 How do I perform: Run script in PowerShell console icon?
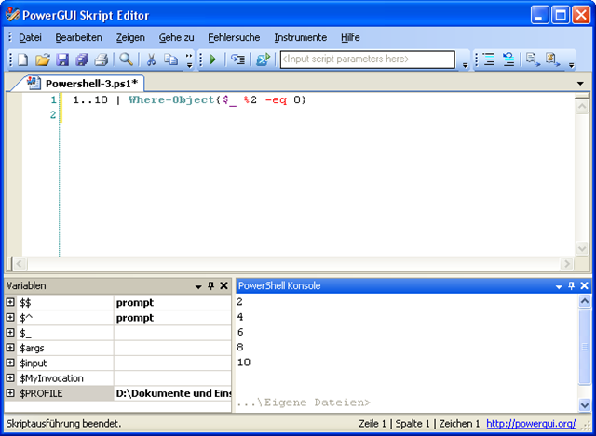[x=263, y=59]
